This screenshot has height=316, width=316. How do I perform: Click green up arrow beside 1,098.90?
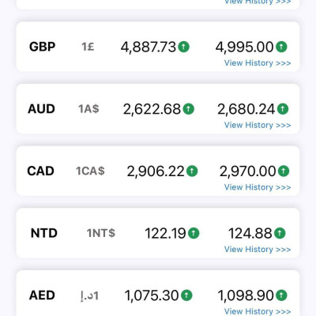(281, 295)
